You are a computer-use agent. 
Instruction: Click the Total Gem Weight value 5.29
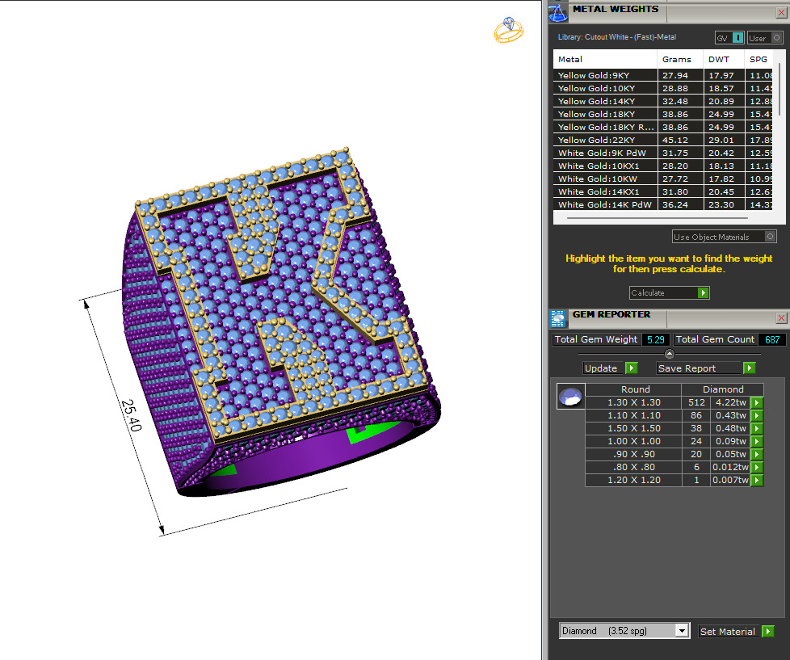(655, 339)
